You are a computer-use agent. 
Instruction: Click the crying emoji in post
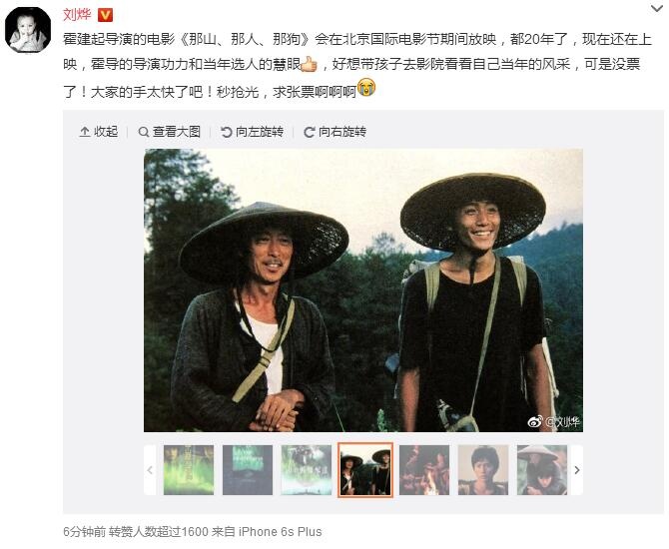pos(366,87)
